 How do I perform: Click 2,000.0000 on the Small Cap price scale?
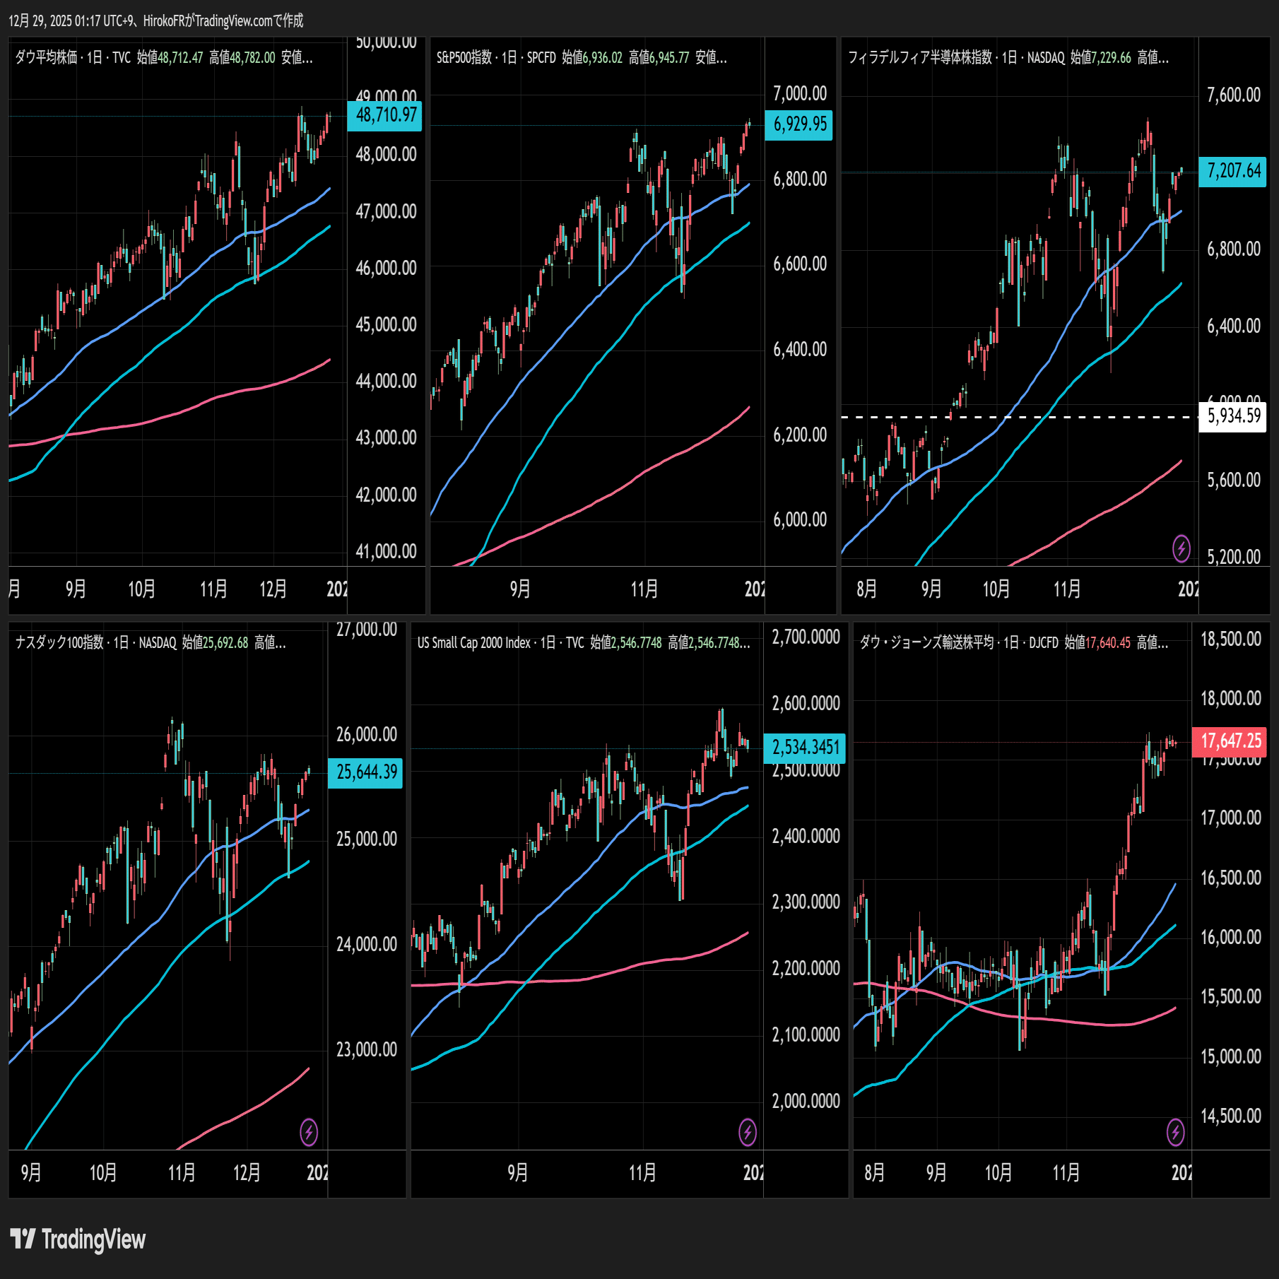[x=806, y=1101]
